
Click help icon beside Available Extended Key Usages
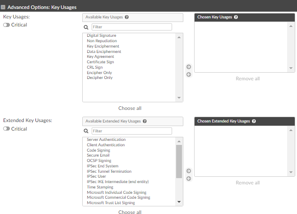pyautogui.click(x=145, y=121)
